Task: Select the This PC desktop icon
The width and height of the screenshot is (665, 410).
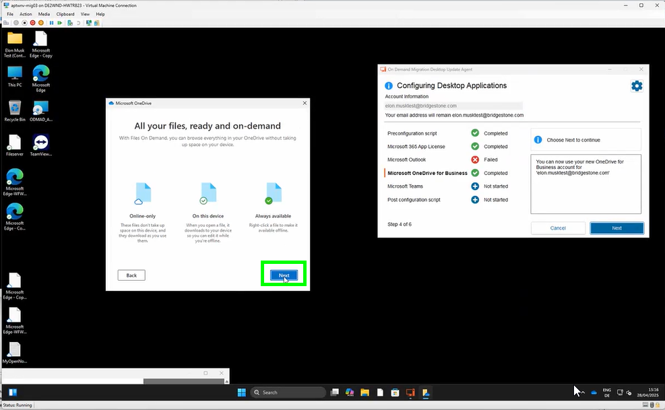Action: tap(15, 76)
